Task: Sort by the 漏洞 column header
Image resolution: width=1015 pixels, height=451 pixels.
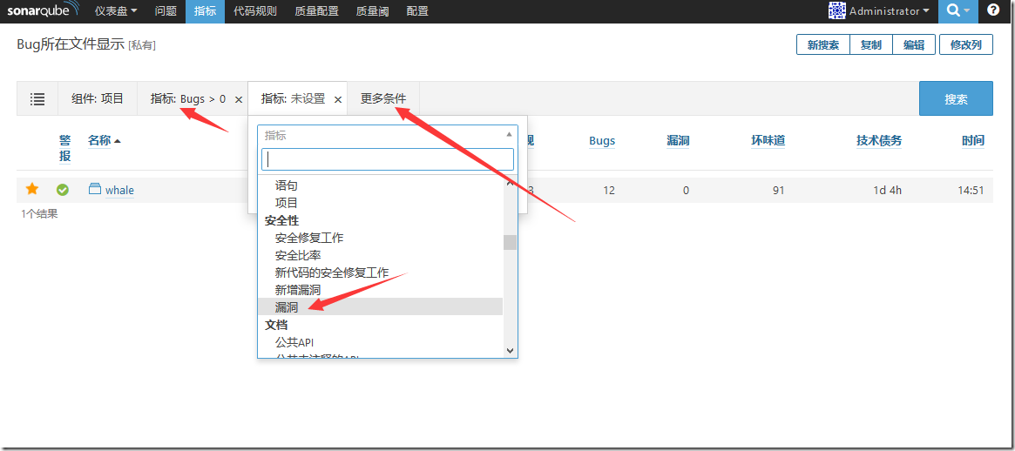Action: click(678, 140)
